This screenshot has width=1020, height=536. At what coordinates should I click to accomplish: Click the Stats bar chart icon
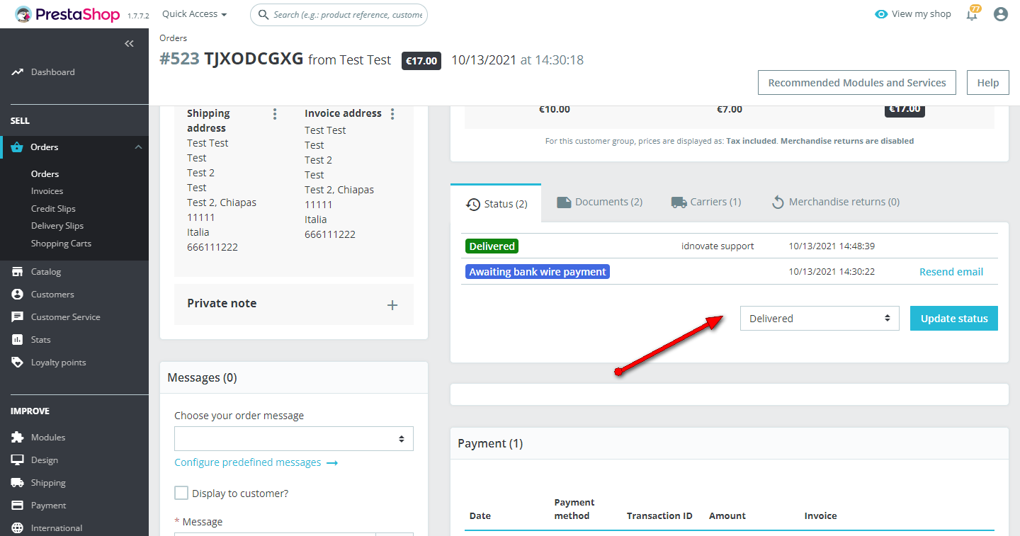click(x=18, y=340)
